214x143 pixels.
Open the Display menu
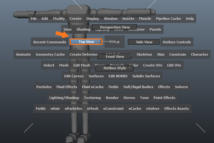pyautogui.click(x=92, y=19)
